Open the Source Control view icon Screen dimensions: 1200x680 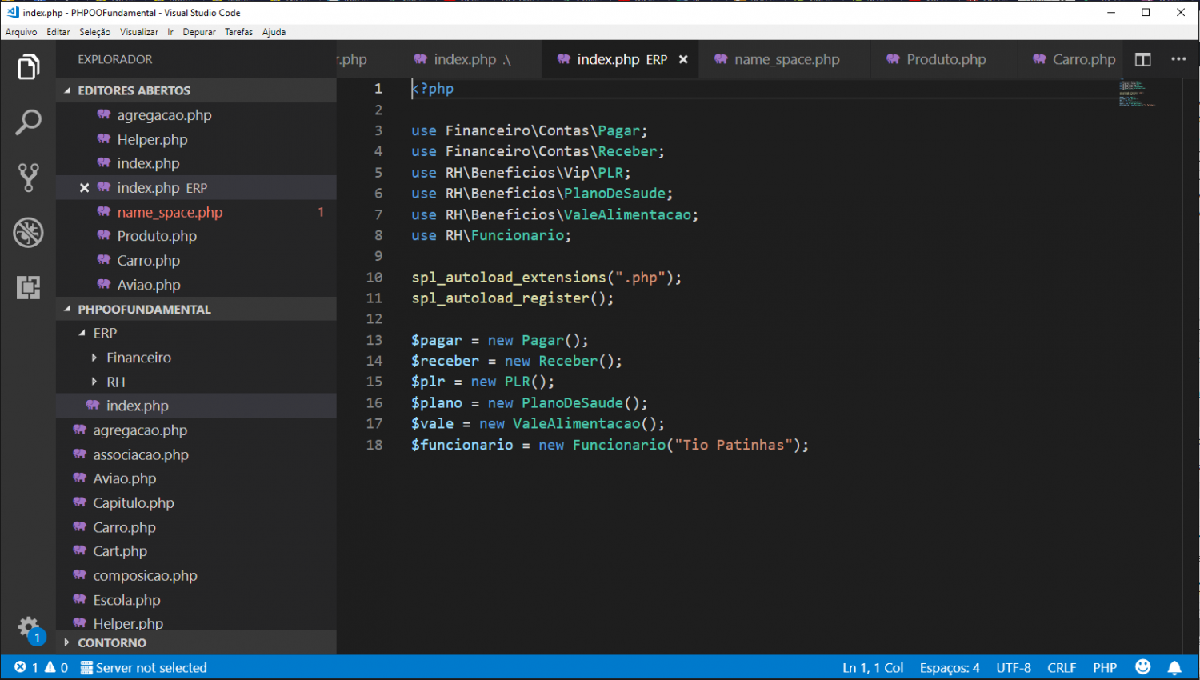point(28,178)
